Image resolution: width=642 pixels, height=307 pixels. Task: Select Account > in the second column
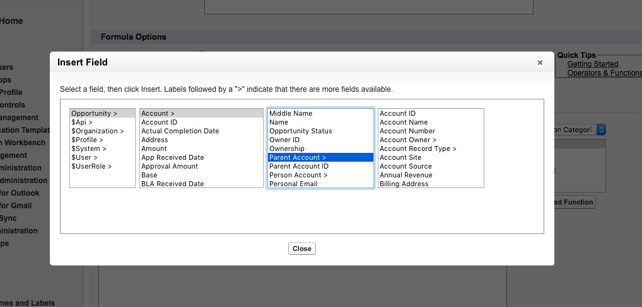tap(158, 113)
